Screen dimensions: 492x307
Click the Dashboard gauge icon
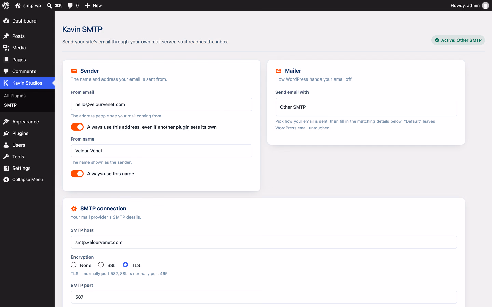pyautogui.click(x=6, y=21)
